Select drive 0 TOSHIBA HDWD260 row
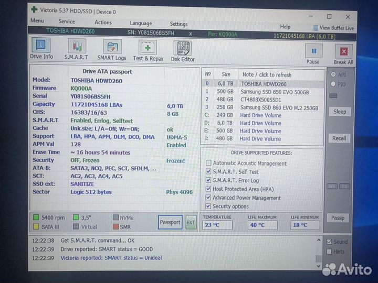 [x=263, y=84]
